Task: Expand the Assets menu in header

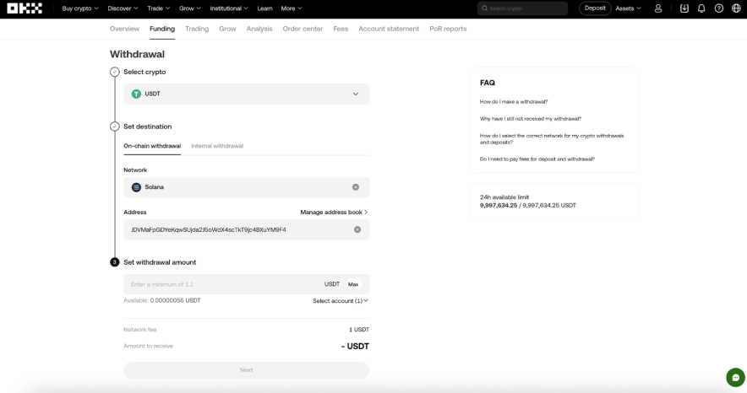Action: pyautogui.click(x=628, y=8)
